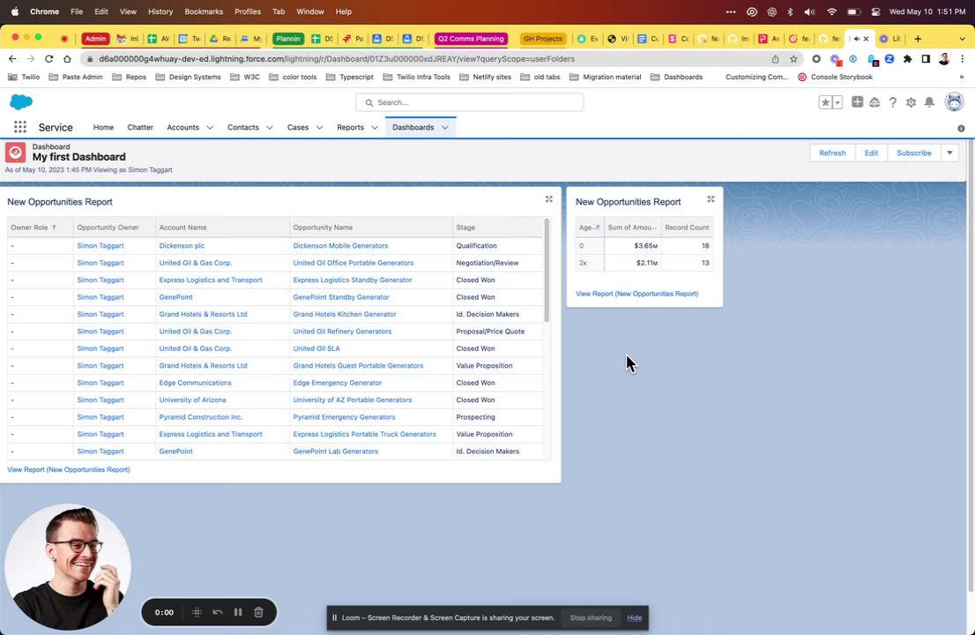Open the App Launcher grid icon
Image resolution: width=975 pixels, height=635 pixels.
point(20,127)
